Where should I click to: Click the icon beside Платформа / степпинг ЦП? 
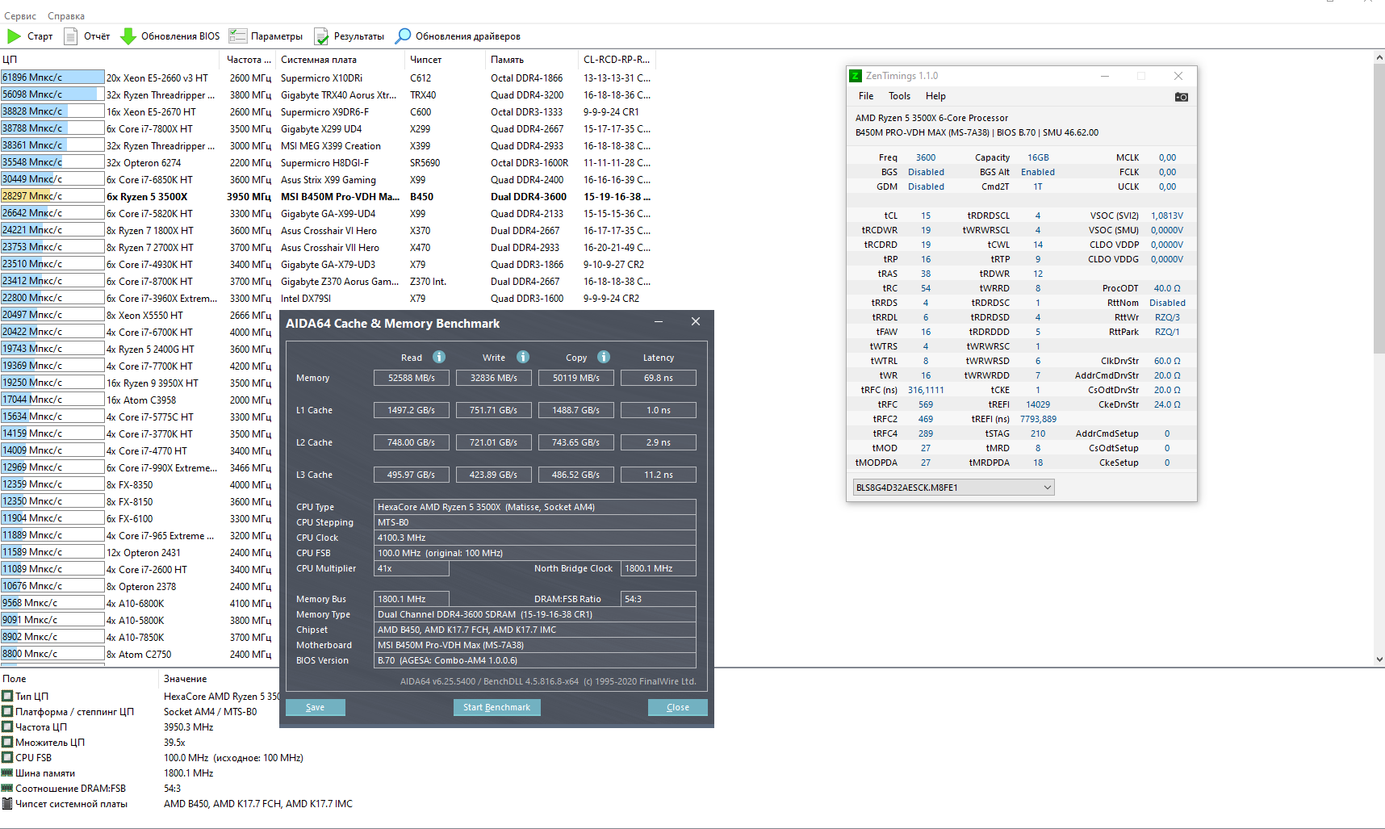tap(7, 711)
